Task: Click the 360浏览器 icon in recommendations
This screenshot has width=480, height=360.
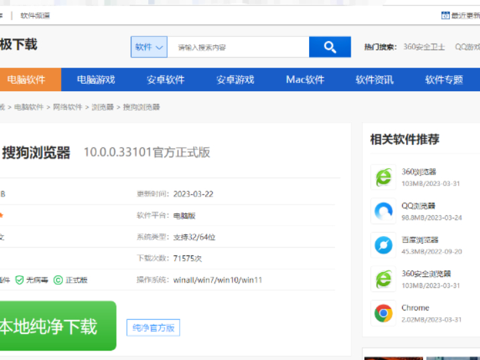Action: point(383,177)
